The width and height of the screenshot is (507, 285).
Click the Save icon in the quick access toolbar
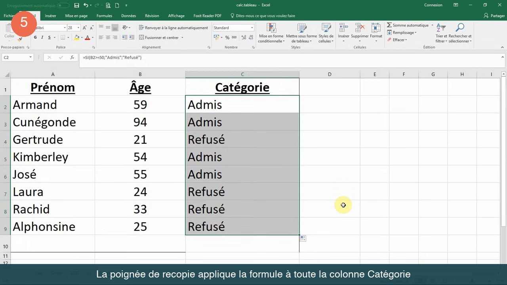click(x=77, y=5)
